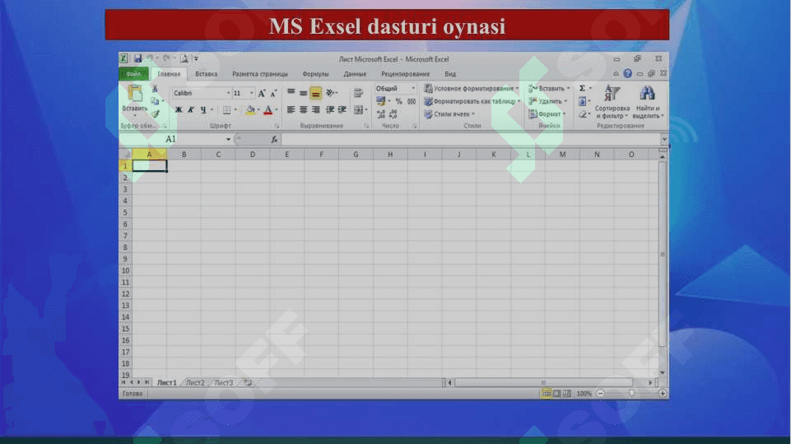Open Форматировать как таблицу menu
The image size is (791, 444).
[472, 101]
